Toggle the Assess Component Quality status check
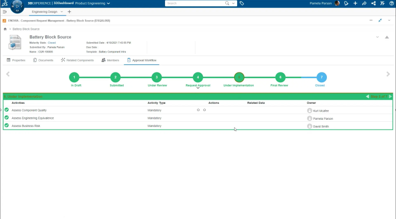The height and width of the screenshot is (219, 396). pos(7,110)
